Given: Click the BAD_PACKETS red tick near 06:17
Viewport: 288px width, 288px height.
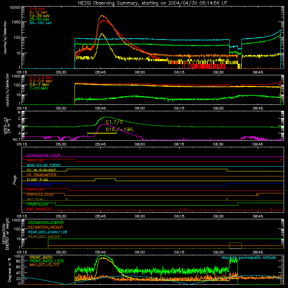Looking at the screenshot, I should pyautogui.click(x=185, y=209).
